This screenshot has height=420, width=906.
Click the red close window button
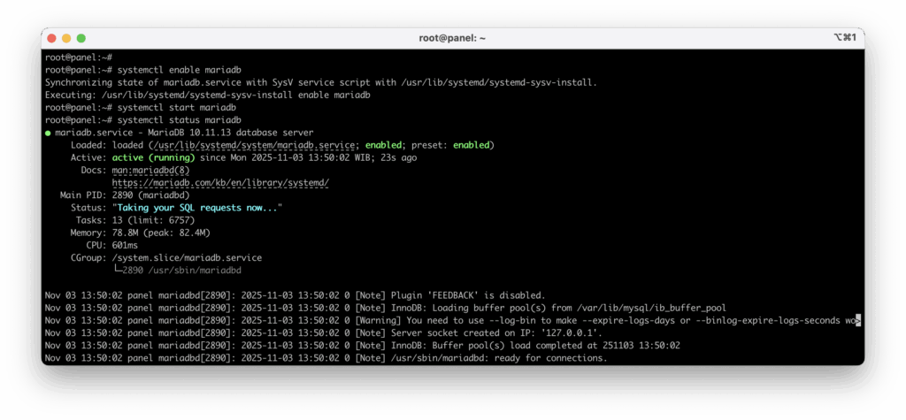click(x=51, y=38)
